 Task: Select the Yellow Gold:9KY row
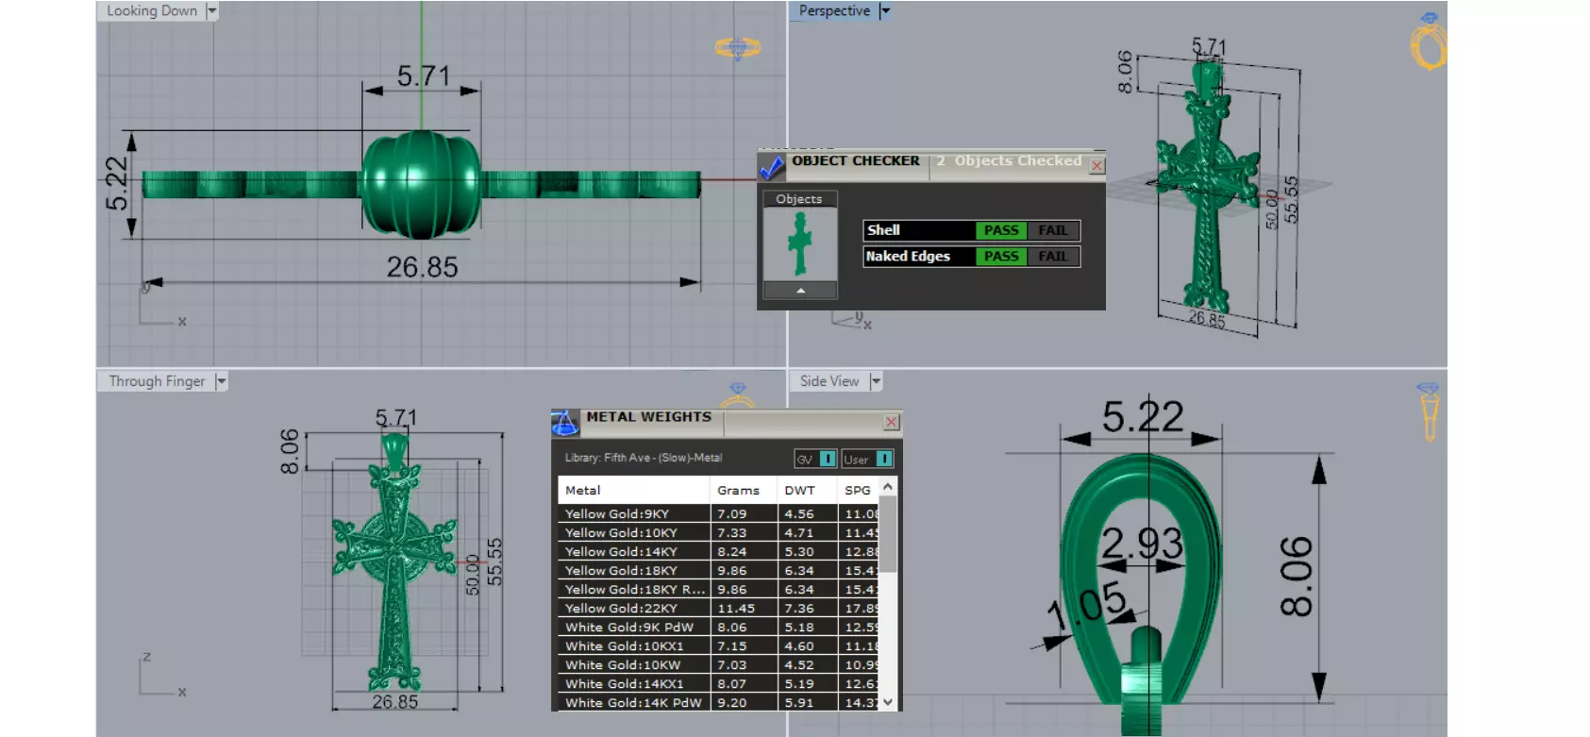pyautogui.click(x=718, y=514)
